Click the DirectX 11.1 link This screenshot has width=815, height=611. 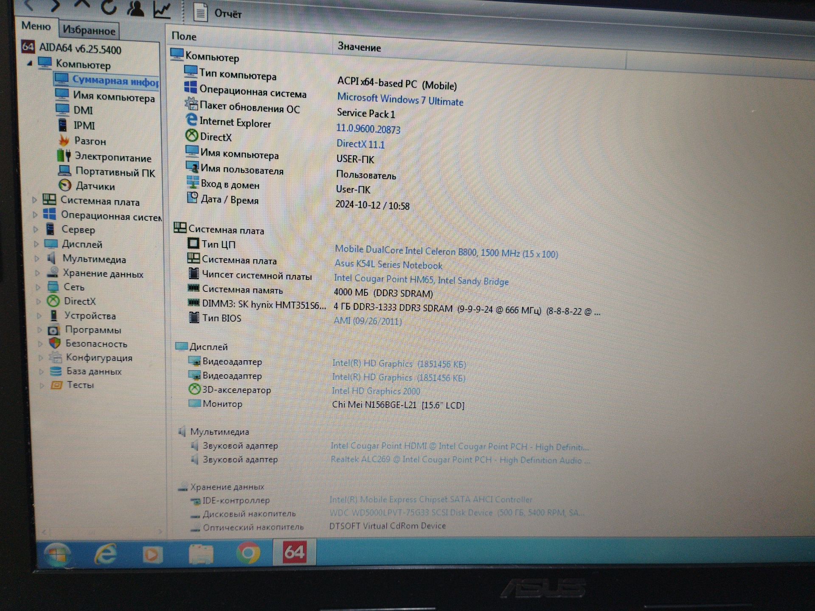[360, 144]
